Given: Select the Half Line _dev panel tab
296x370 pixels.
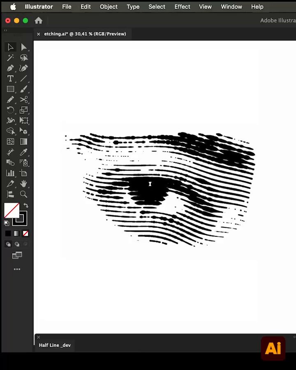Looking at the screenshot, I should pyautogui.click(x=55, y=345).
